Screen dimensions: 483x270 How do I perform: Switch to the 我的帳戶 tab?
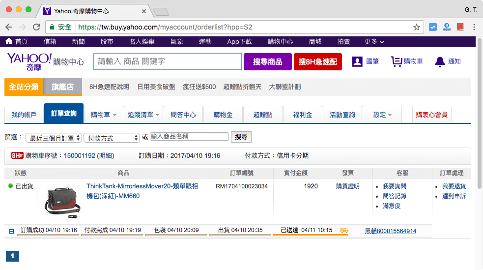coord(24,115)
